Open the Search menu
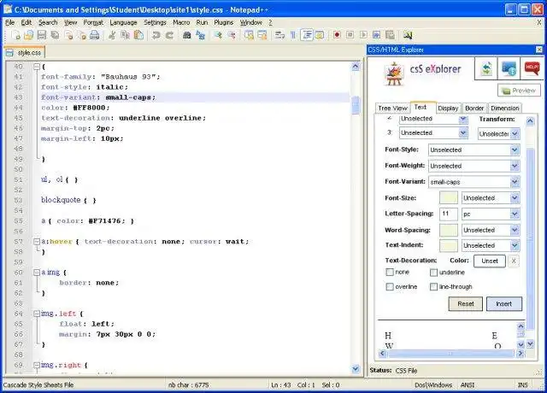 [48, 22]
